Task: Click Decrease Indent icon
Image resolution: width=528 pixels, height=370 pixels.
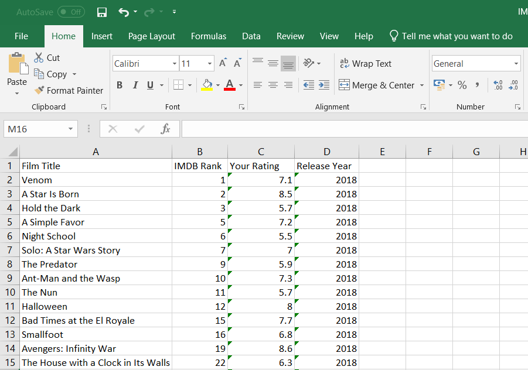Action: click(x=309, y=85)
